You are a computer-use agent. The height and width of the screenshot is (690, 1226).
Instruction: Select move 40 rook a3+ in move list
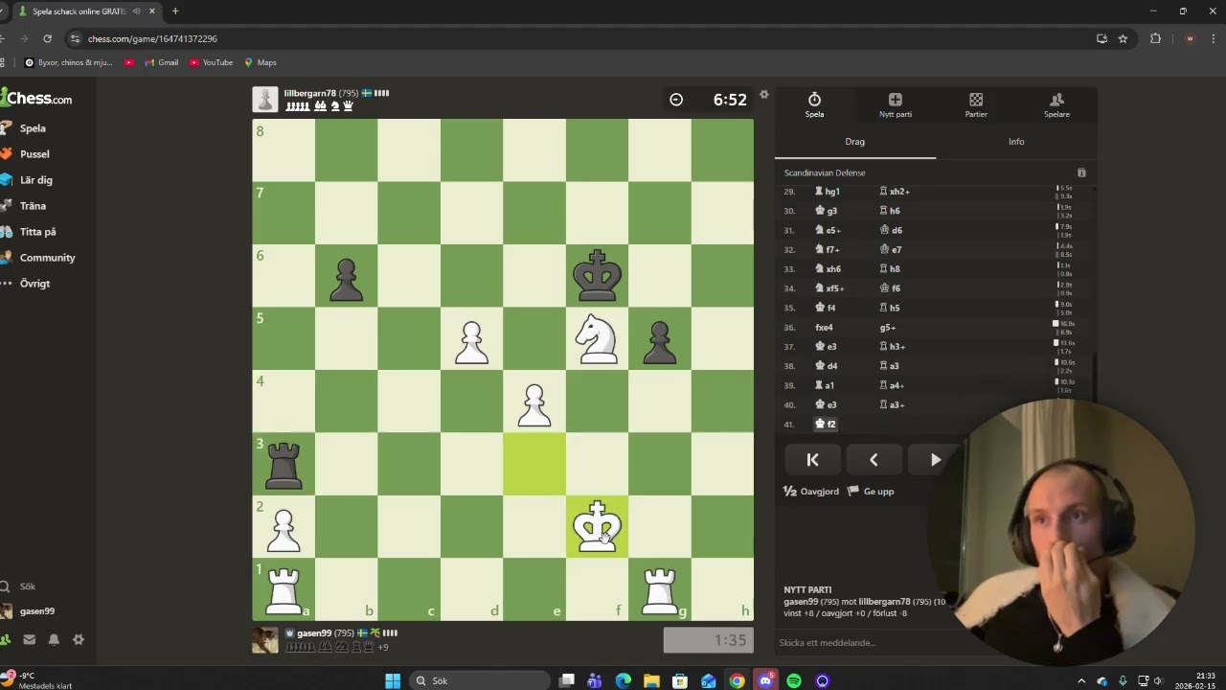pyautogui.click(x=892, y=405)
